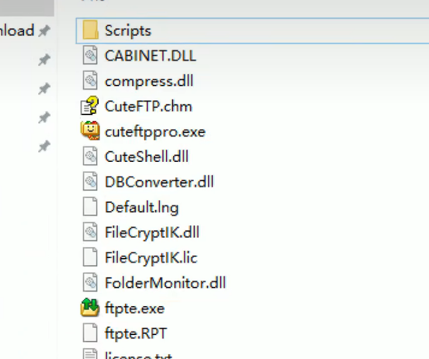Select the Default.lng file name
Screen dimensions: 429x359
pyautogui.click(x=141, y=208)
